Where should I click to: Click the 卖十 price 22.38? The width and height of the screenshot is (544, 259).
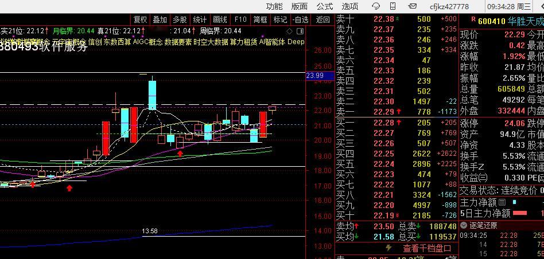pyautogui.click(x=384, y=19)
